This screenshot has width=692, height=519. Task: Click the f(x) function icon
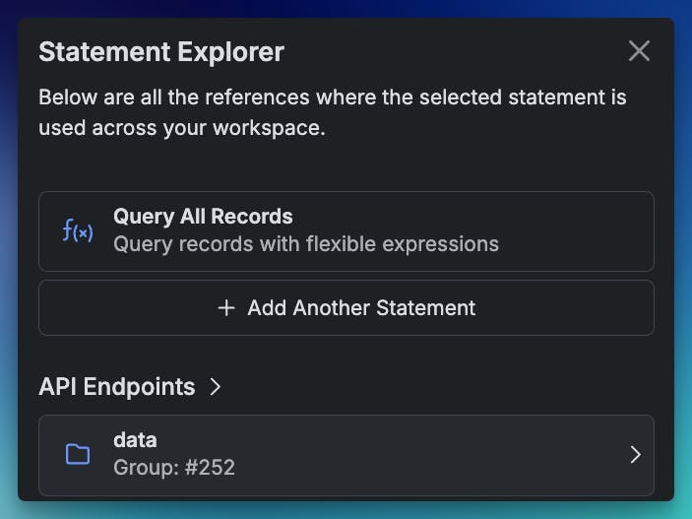78,231
